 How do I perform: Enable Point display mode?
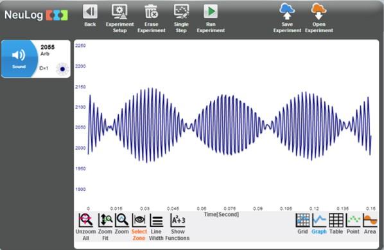tap(353, 220)
